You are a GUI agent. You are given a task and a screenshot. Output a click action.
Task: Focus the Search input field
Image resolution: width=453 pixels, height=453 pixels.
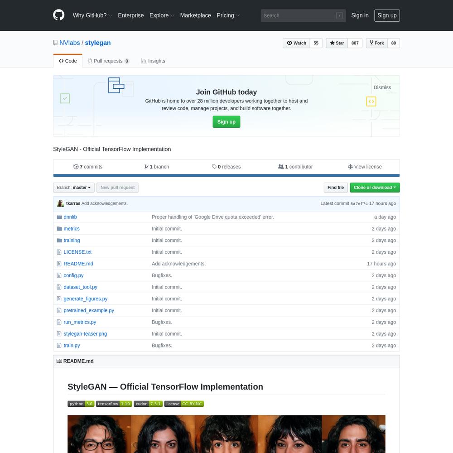(x=303, y=15)
